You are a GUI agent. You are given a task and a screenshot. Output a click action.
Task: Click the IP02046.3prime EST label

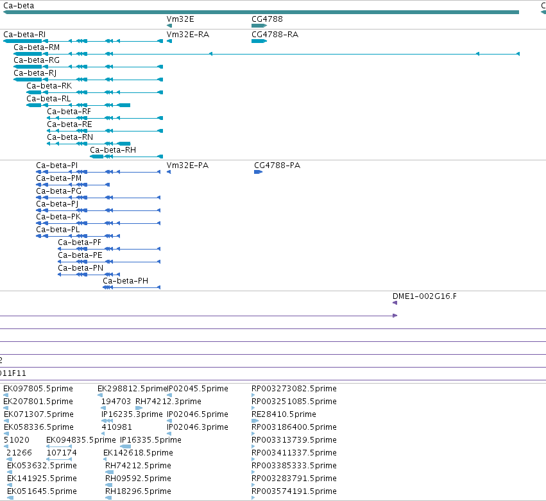tap(198, 427)
